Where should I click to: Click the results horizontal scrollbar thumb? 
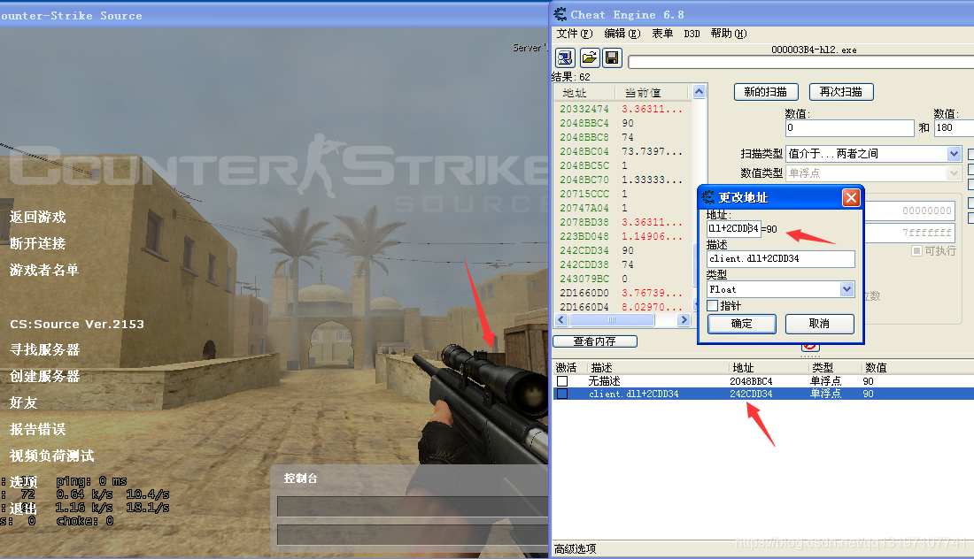tap(612, 320)
